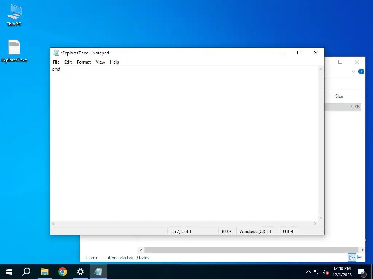Click the Notepad title bar icon
This screenshot has width=373, height=279.
(56, 53)
